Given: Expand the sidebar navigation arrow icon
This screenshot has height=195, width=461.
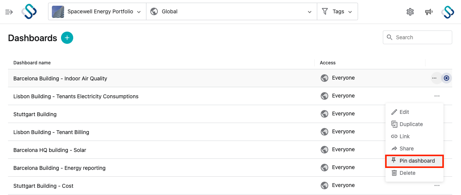Looking at the screenshot, I should 9,12.
